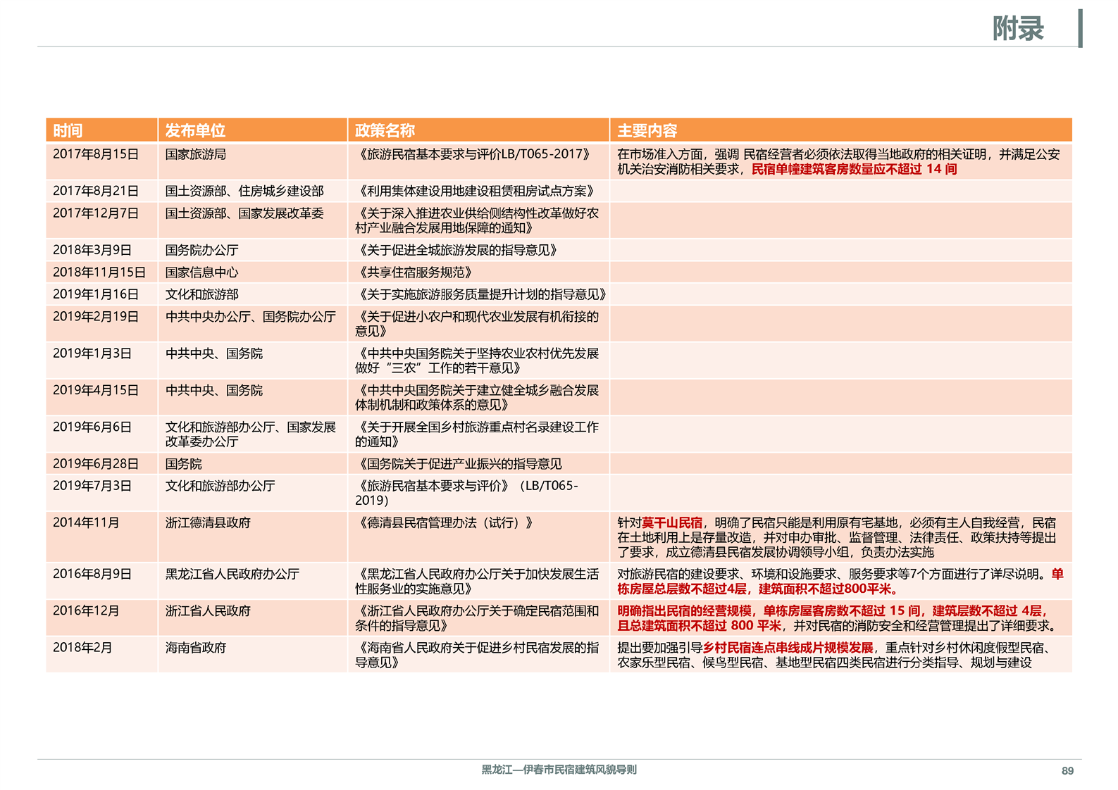
Task: Click 国土资源部、国家发展改革委 cell
Action: click(x=244, y=213)
